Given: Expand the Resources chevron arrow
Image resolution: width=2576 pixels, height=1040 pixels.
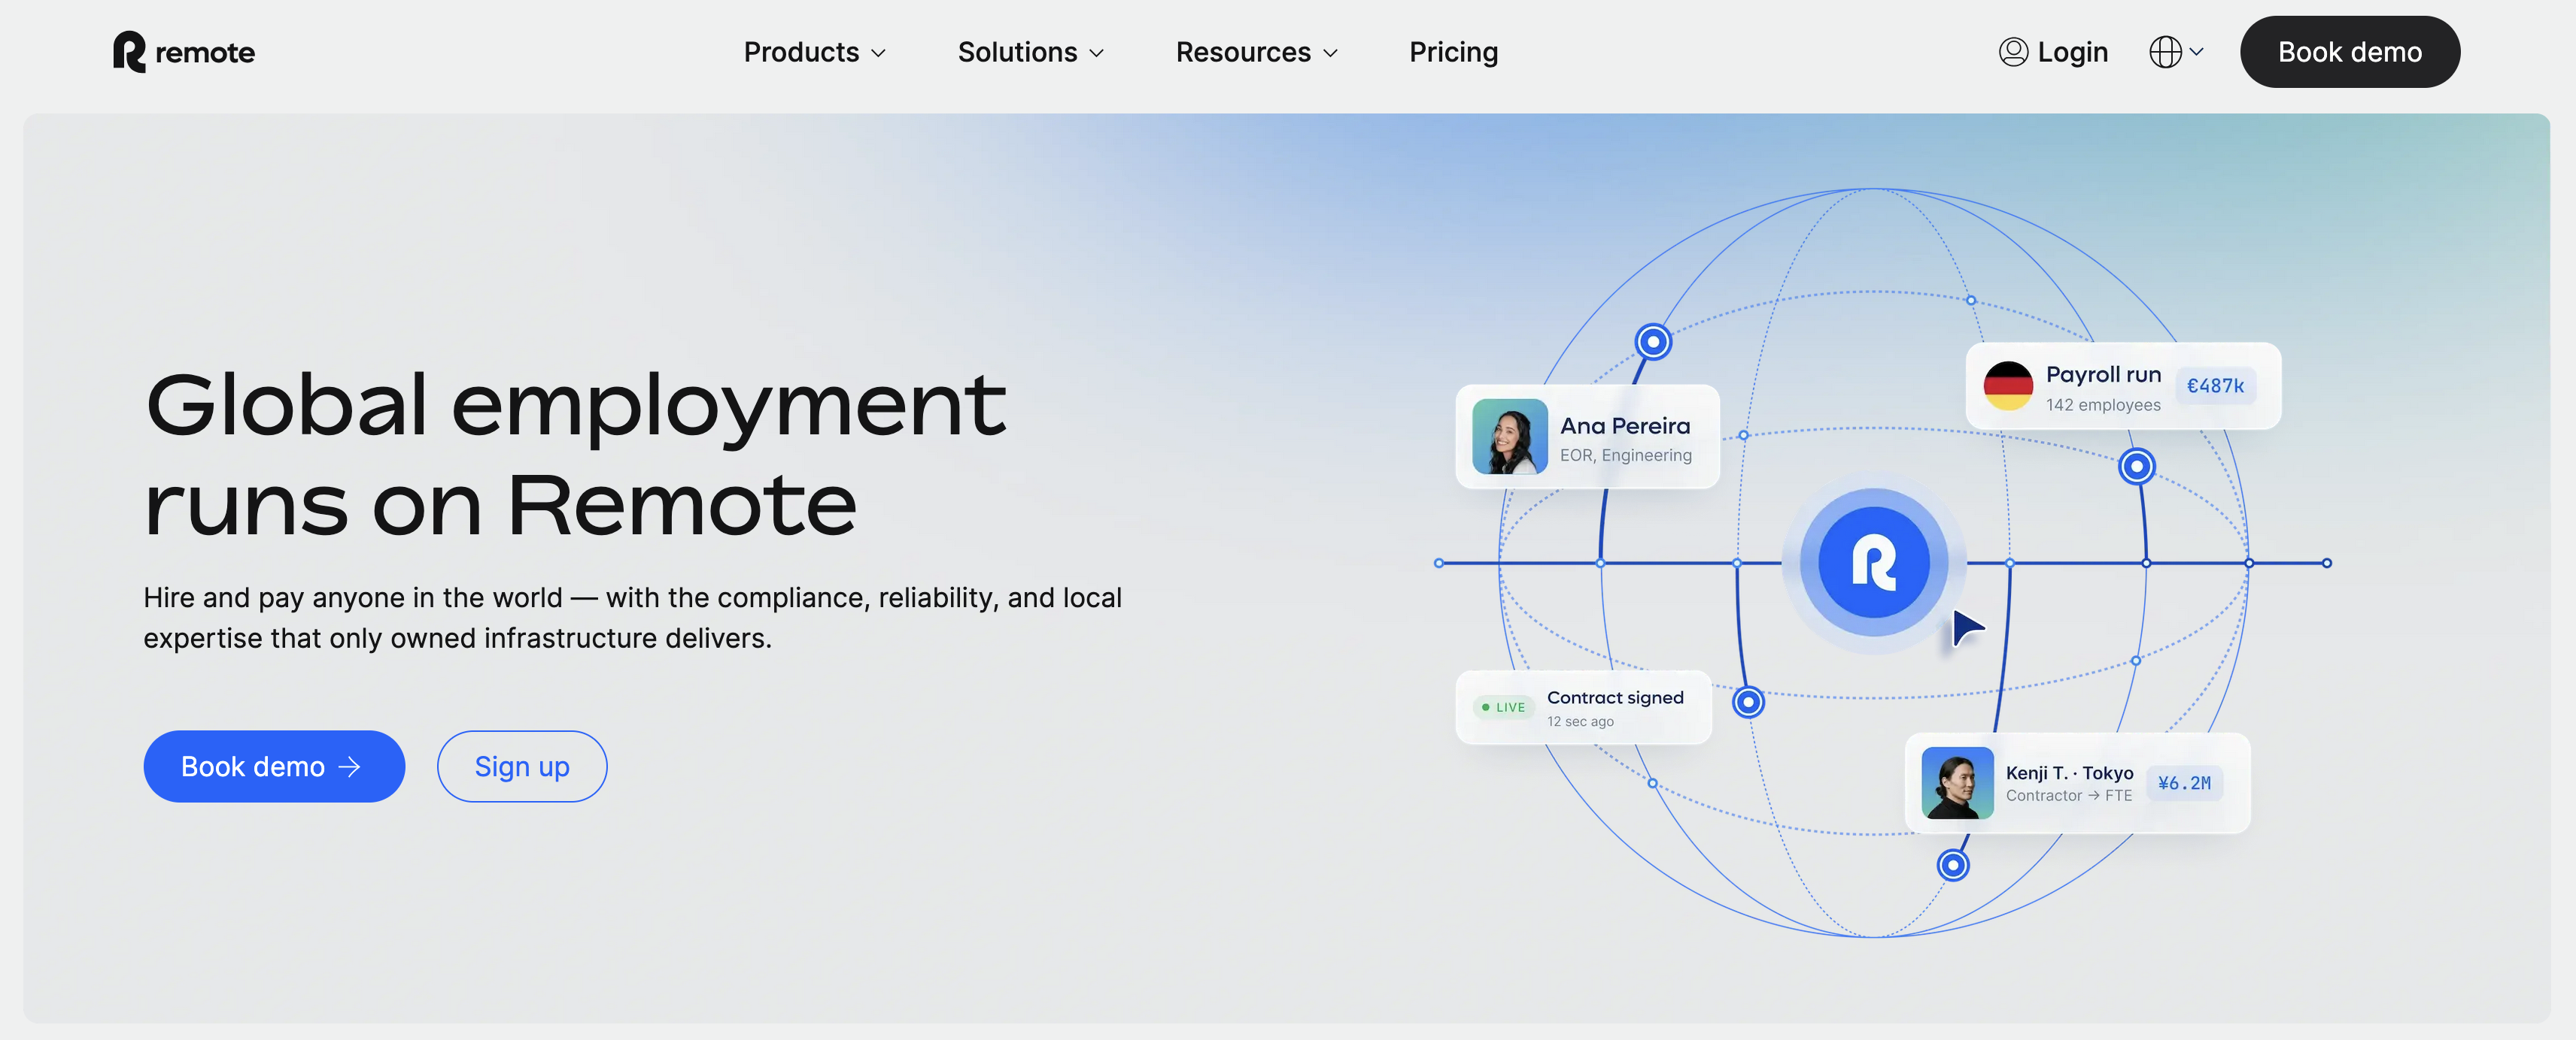Looking at the screenshot, I should [1330, 53].
